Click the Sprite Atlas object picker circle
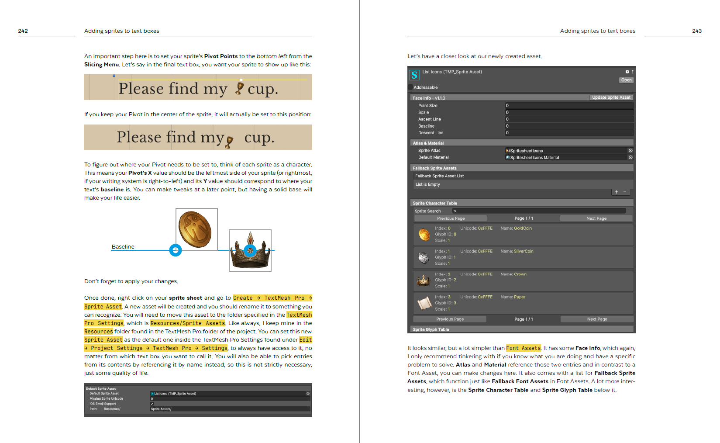Image resolution: width=720 pixels, height=443 pixels. pos(630,150)
